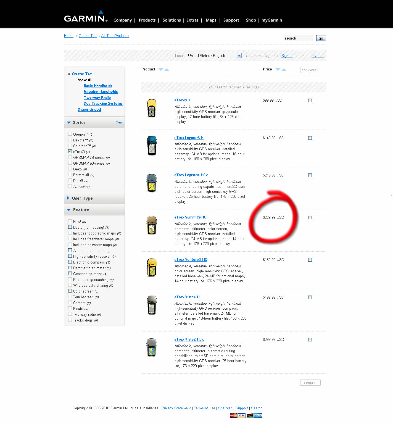This screenshot has width=393, height=424.
Task: Open the eTrex Vista HCx product link
Action: (189, 339)
